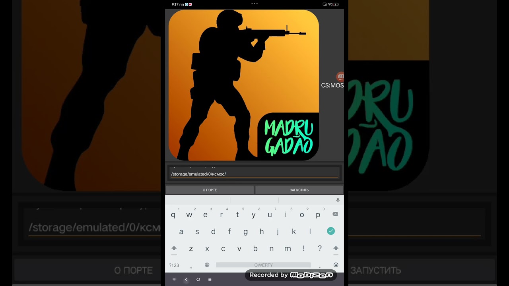509x286 pixels.
Task: Tap the s key
Action: [197, 232]
